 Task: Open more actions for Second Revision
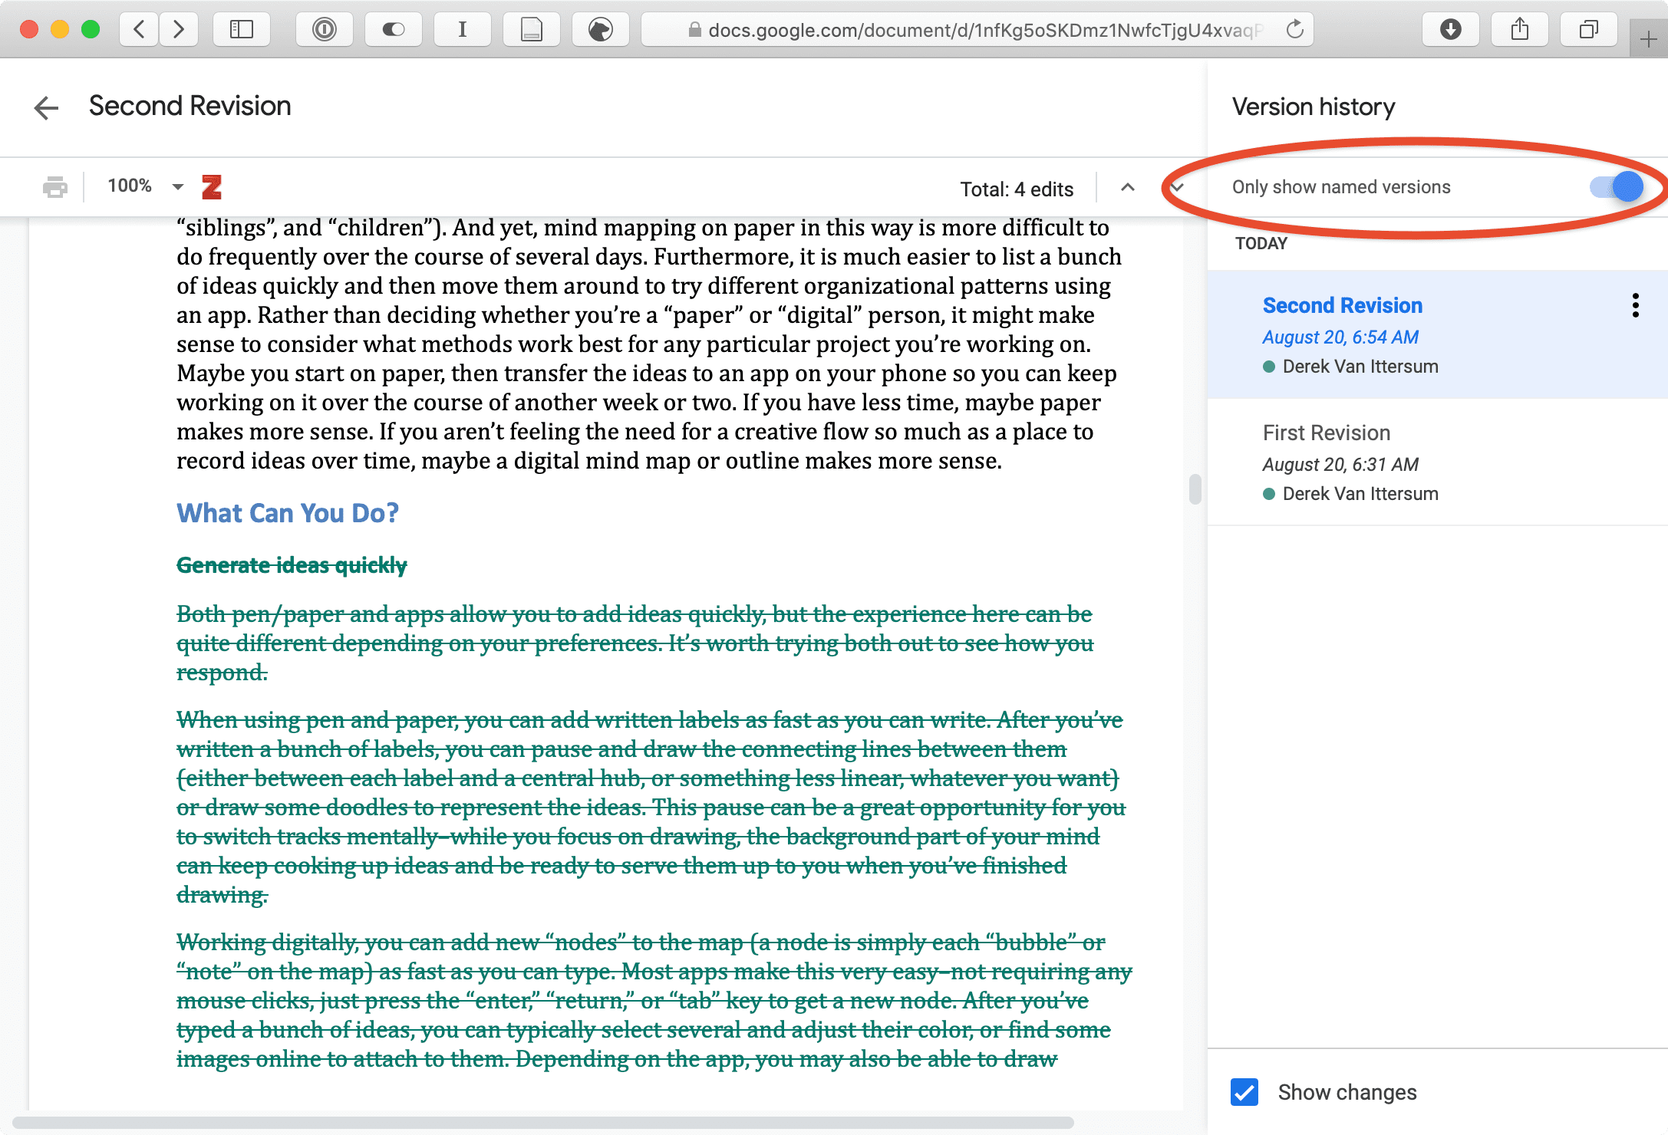(1636, 305)
